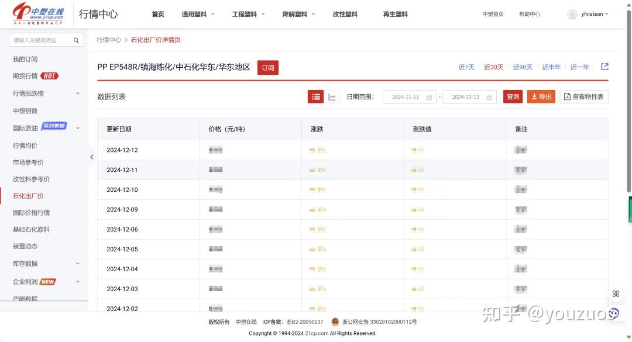Screen dimensions: 632x342
Task: Open 改性料参考价 in sidebar
Action: pos(32,179)
